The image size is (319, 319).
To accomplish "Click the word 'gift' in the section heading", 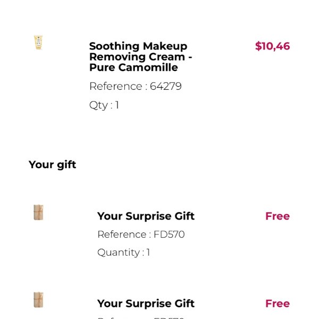I will click(x=66, y=165).
